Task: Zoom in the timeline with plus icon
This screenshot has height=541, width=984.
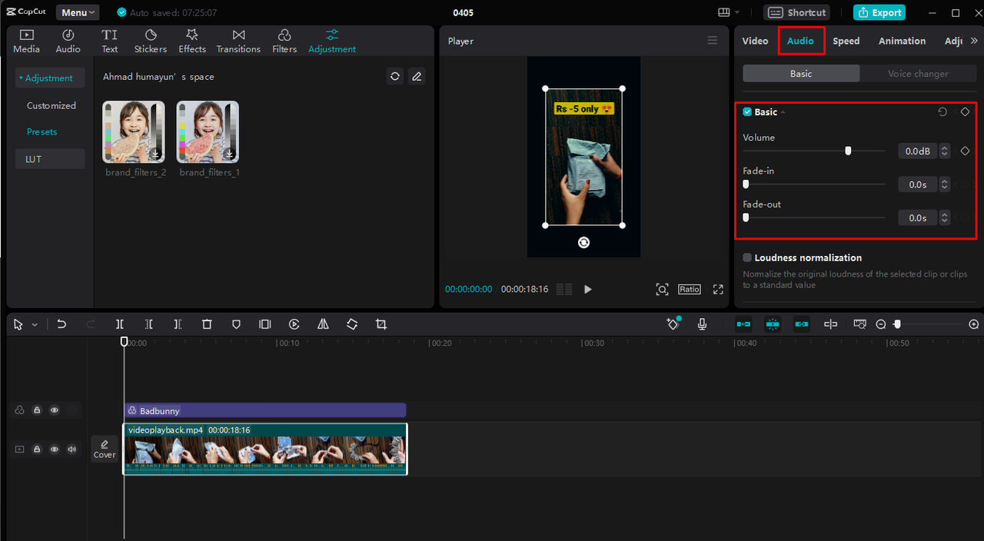Action: 974,324
